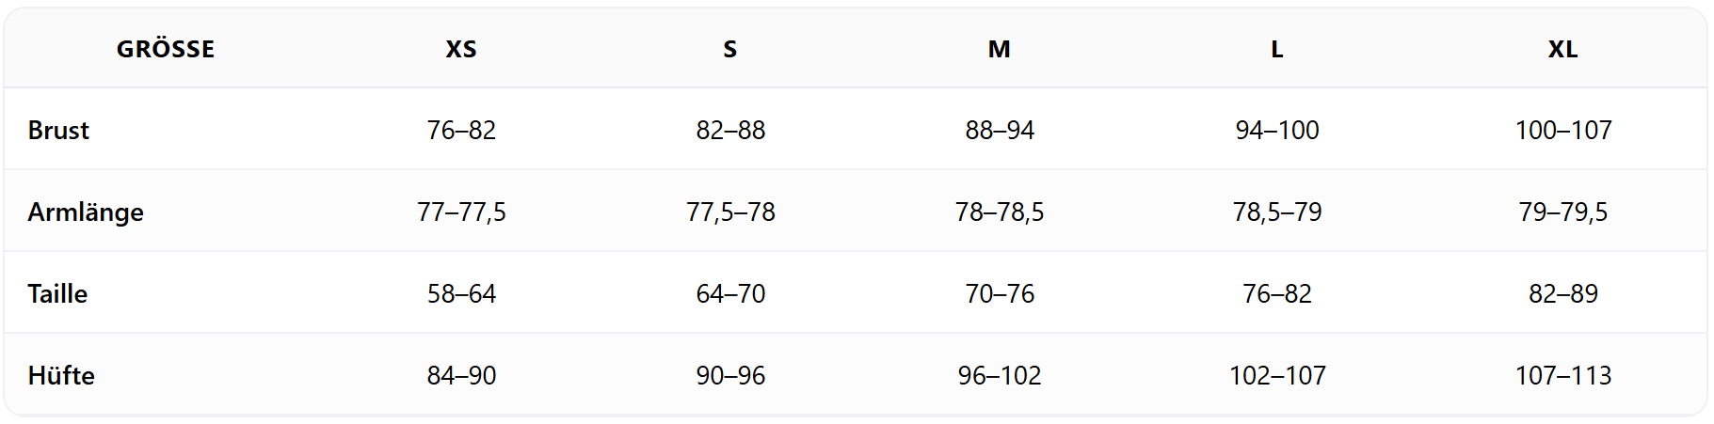Select Taille XS cell 58–64
This screenshot has width=1714, height=424.
point(461,293)
